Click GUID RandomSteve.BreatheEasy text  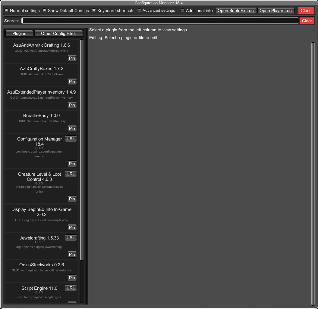(42, 121)
